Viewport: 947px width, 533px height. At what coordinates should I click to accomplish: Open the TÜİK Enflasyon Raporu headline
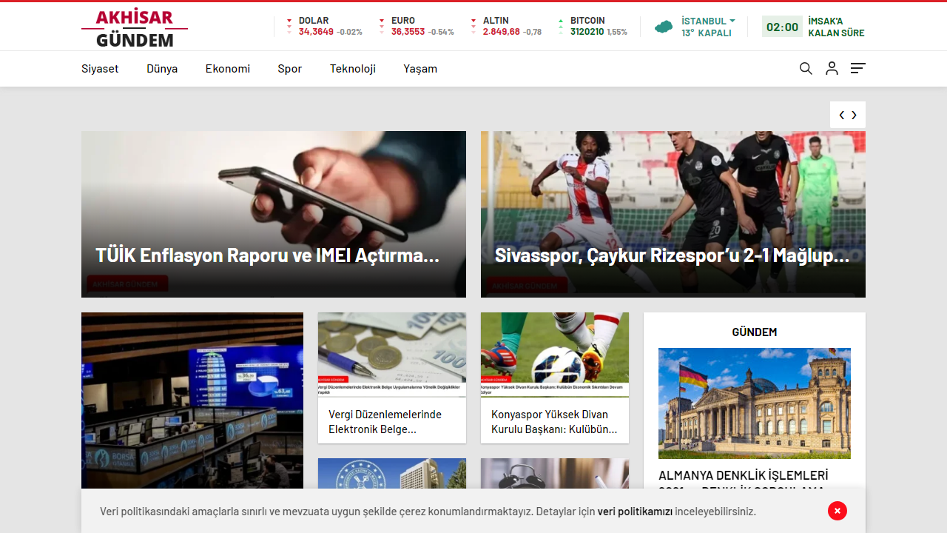[267, 255]
